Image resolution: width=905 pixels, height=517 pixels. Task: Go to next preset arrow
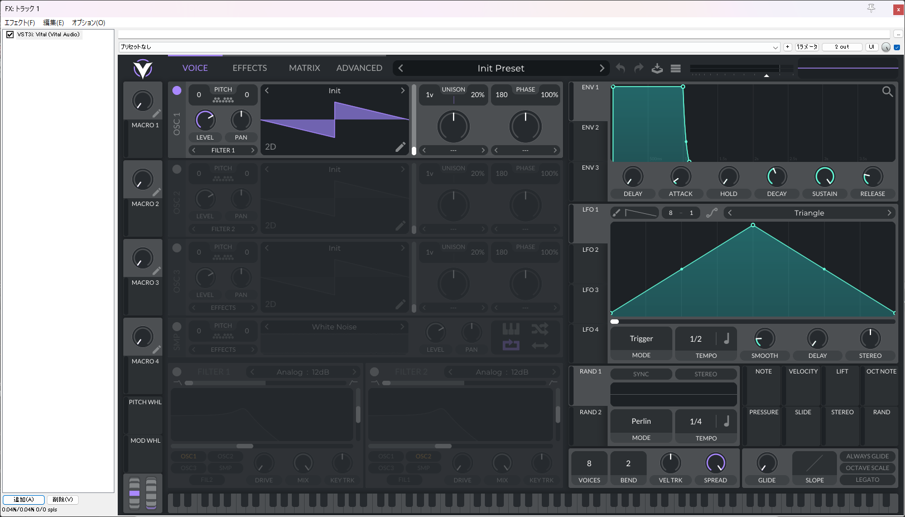pos(602,68)
